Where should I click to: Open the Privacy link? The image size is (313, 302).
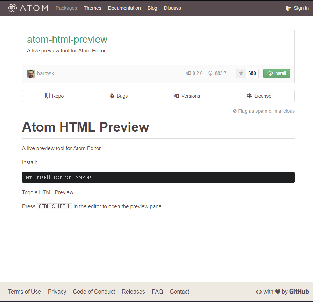tap(57, 292)
